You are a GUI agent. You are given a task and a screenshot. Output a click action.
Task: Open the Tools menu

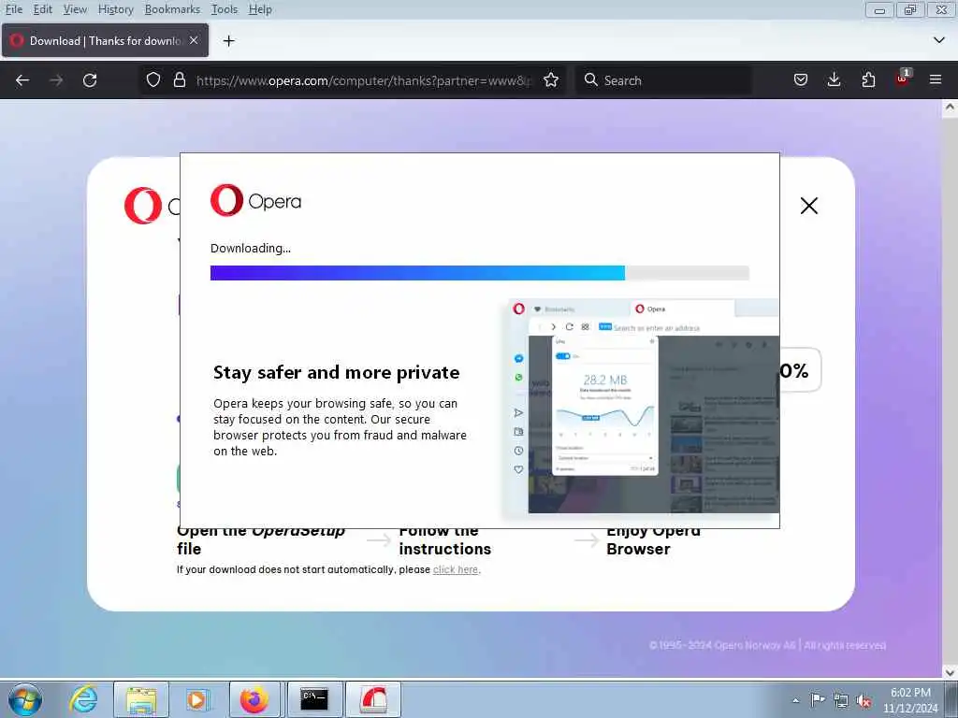point(225,9)
